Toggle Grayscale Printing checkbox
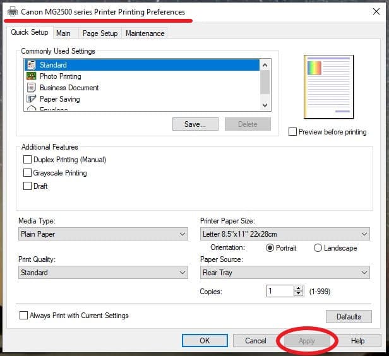Screen dimensions: 389x356 (x=27, y=173)
